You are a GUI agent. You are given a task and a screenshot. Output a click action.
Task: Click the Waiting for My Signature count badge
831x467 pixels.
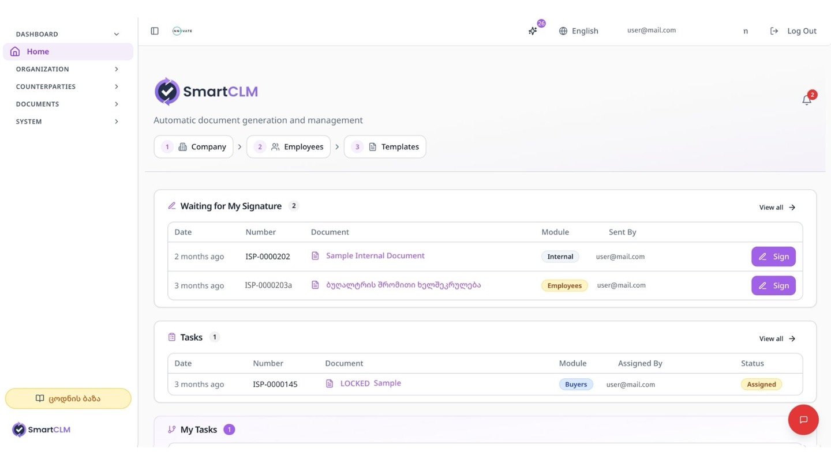pyautogui.click(x=294, y=206)
